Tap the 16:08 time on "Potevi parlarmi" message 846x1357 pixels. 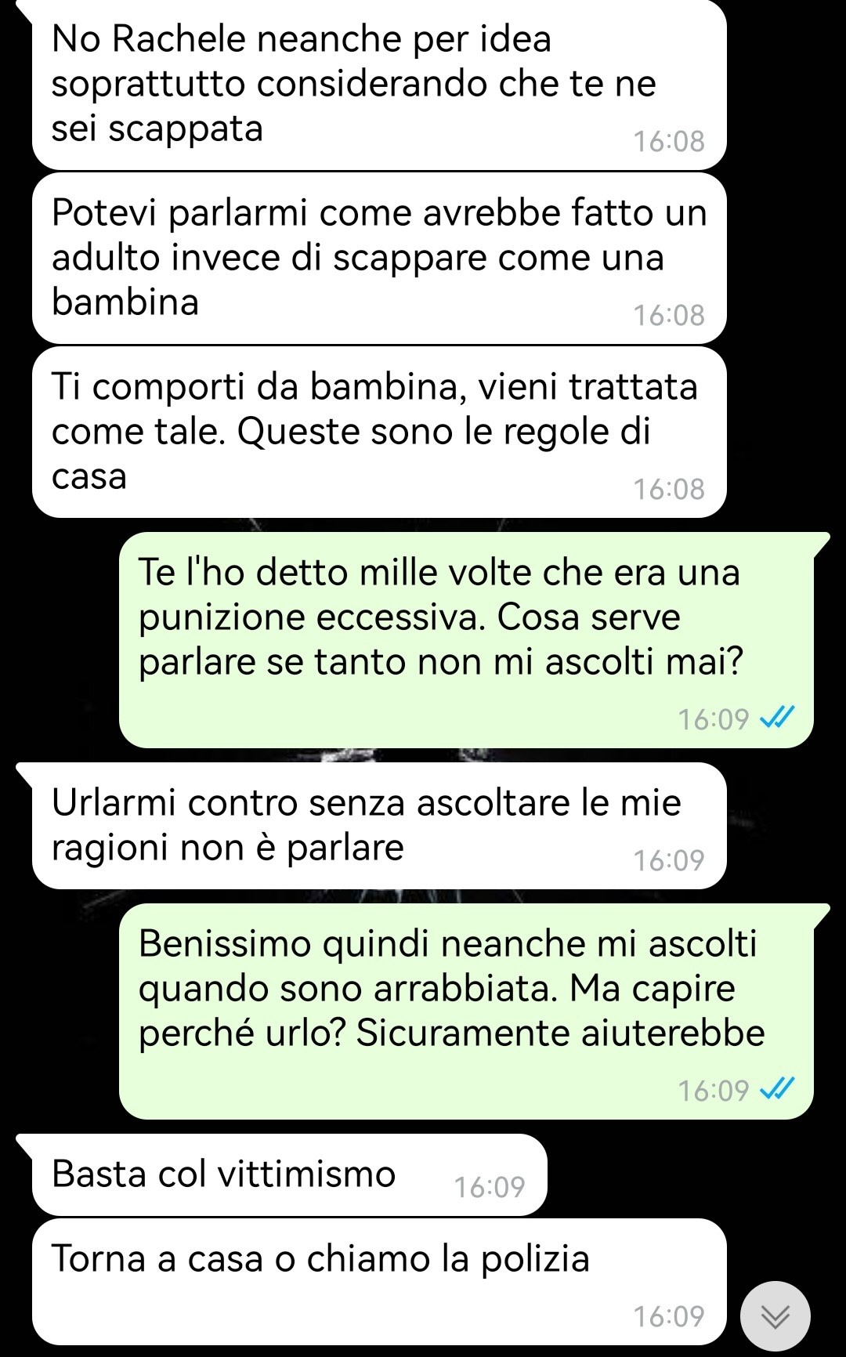tap(669, 316)
